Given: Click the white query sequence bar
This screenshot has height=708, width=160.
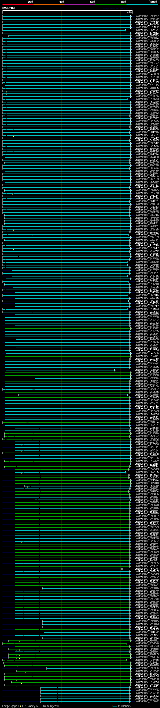Looking at the screenshot, I should click(x=67, y=10).
